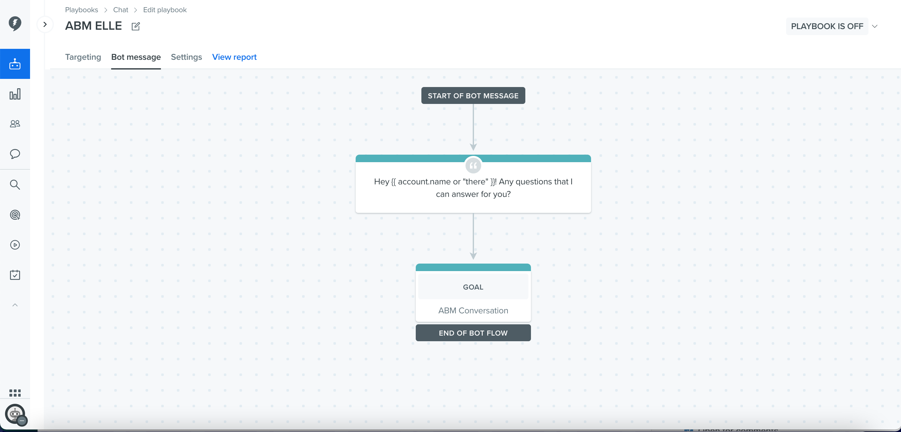
Task: Open the Reports bar chart icon
Action: pos(15,94)
